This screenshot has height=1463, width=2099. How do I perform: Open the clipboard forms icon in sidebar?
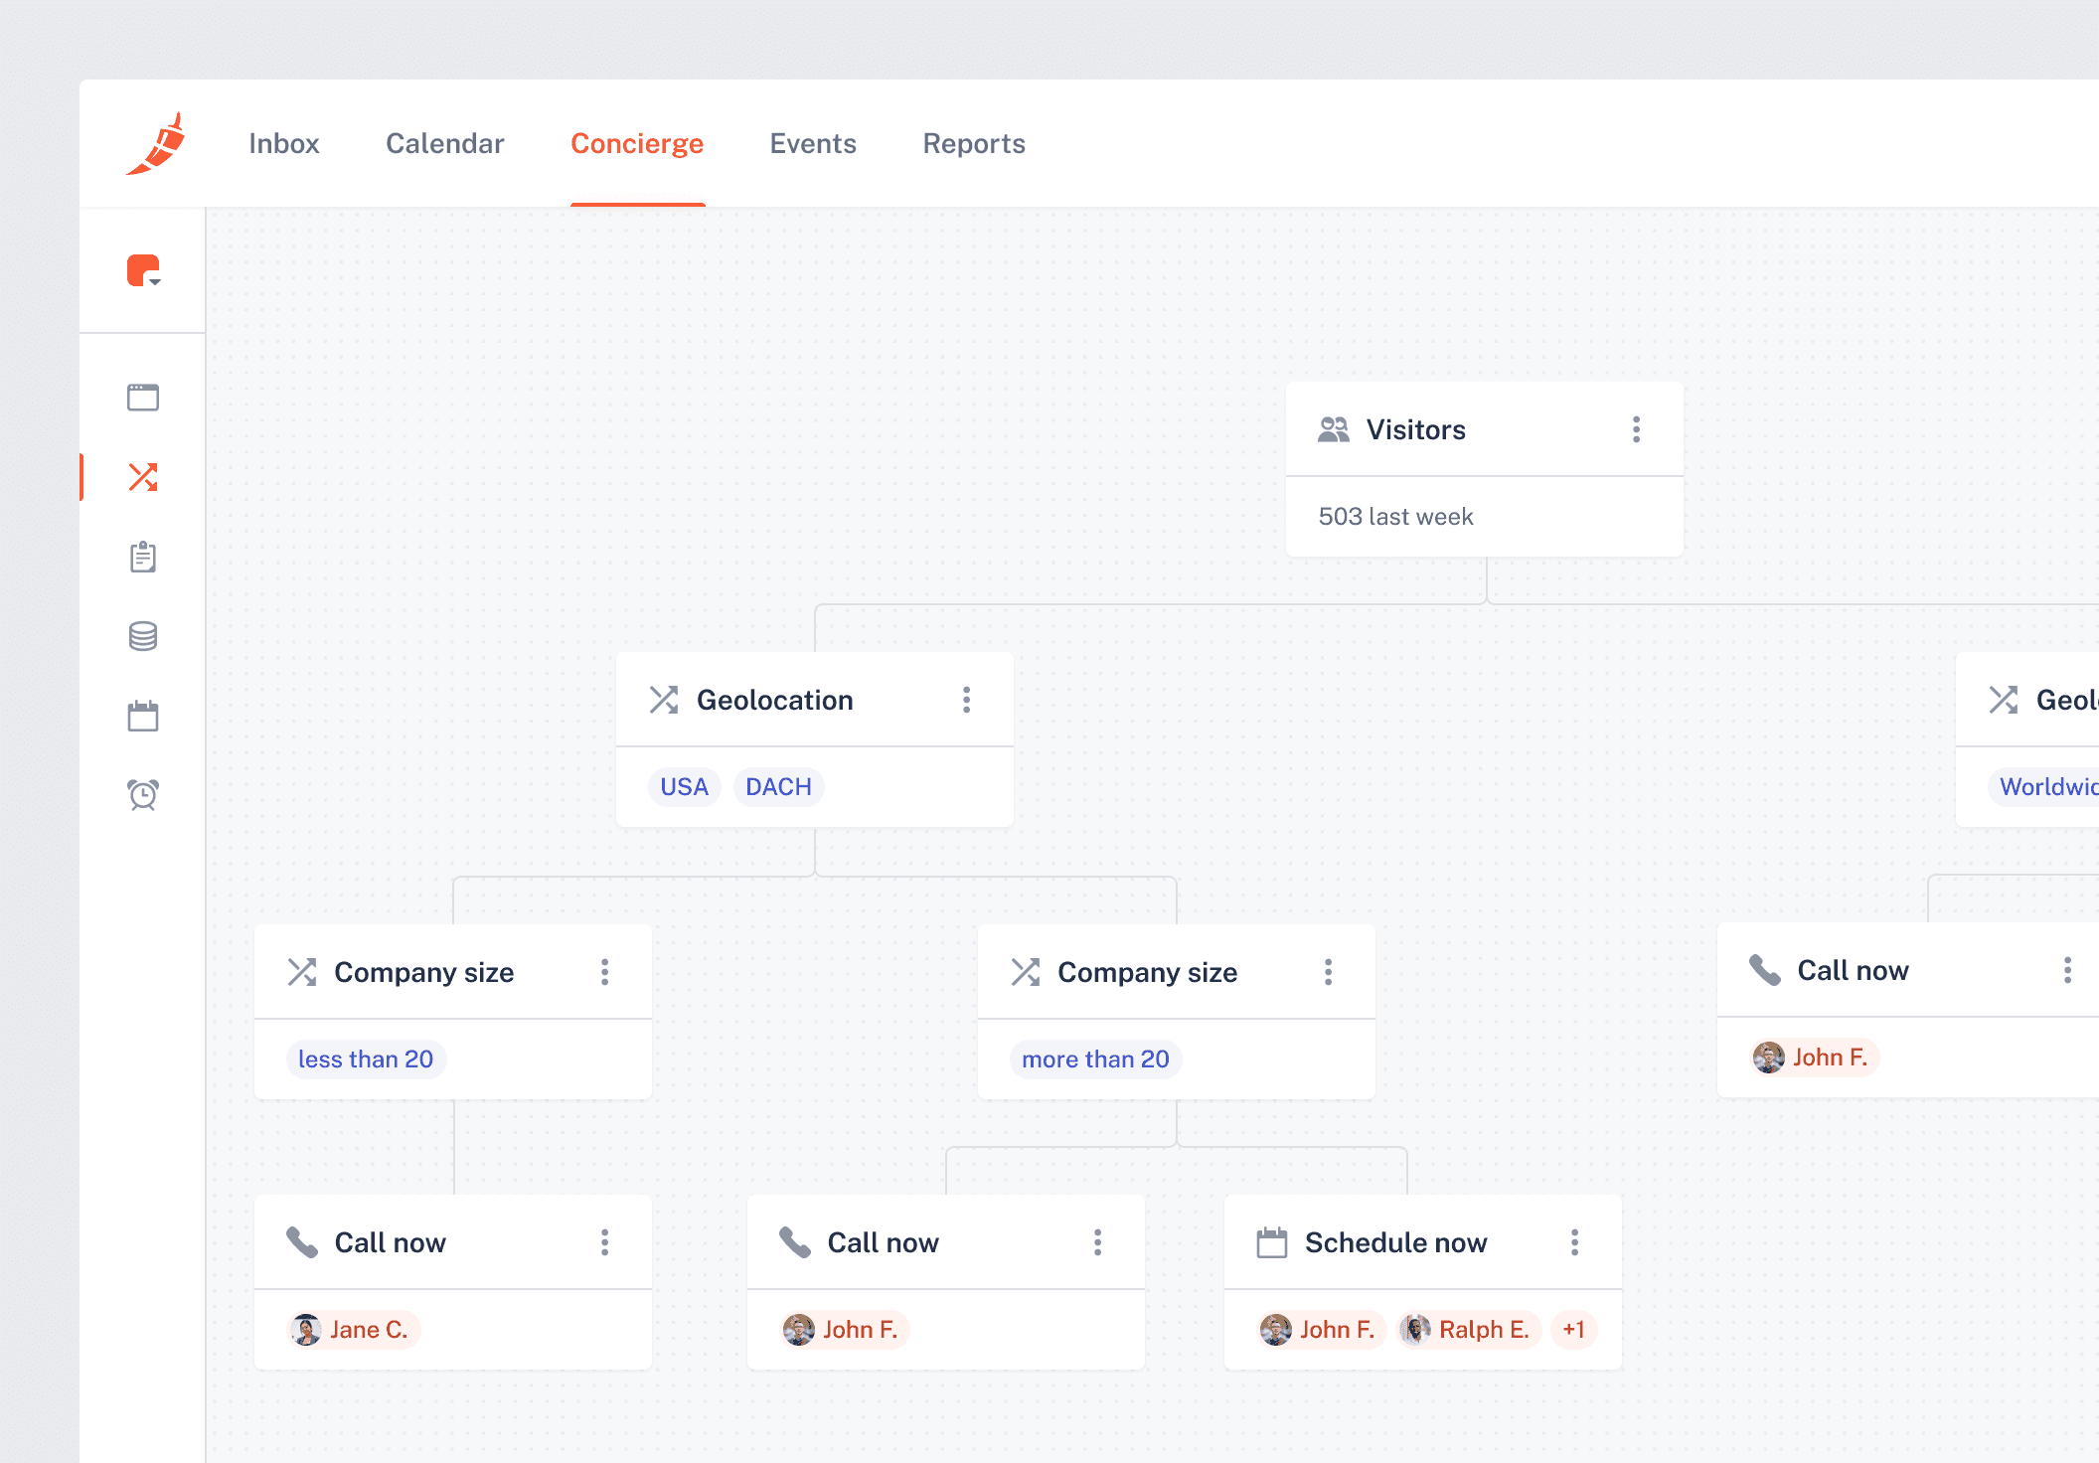pos(143,557)
